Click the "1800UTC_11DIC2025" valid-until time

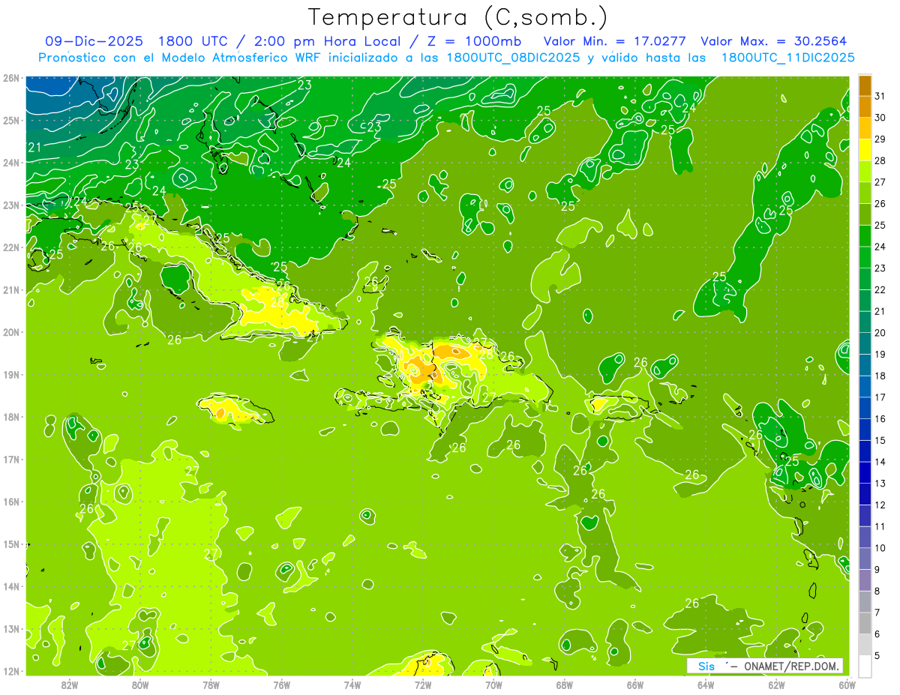(x=787, y=58)
